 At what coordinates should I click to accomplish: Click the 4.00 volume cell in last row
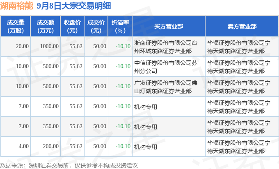pos(16,147)
